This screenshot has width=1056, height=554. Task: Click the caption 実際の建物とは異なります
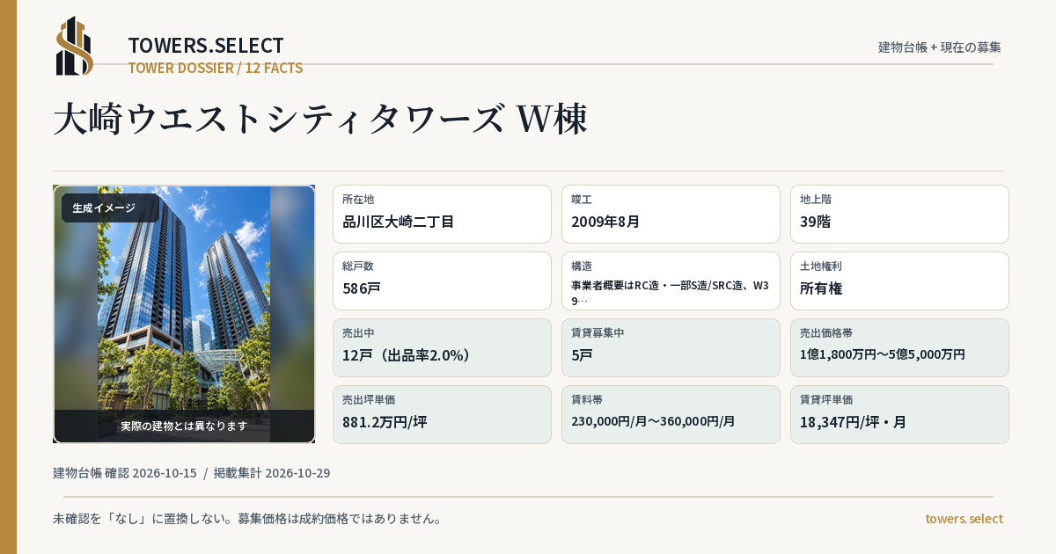pyautogui.click(x=184, y=426)
